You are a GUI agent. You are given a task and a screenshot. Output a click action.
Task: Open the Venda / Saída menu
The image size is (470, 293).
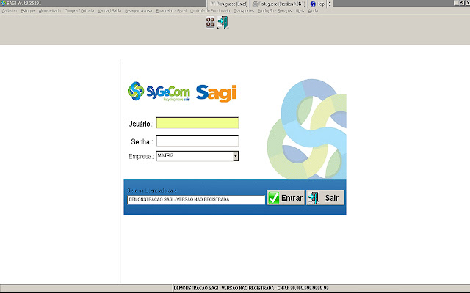pyautogui.click(x=109, y=11)
